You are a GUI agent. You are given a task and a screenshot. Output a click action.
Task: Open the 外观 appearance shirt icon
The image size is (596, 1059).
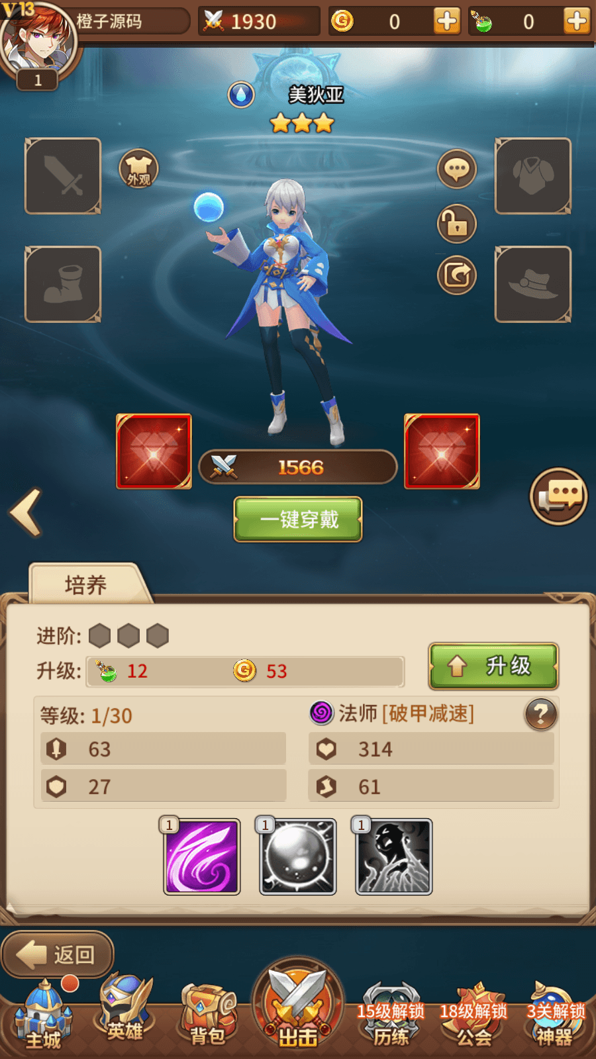[138, 168]
